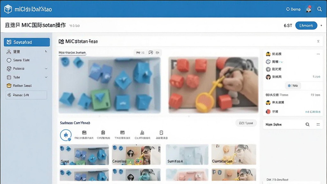The image size is (327, 184).
Task: Toggle the small arrow on the sidebar person row
Action: 46,51
